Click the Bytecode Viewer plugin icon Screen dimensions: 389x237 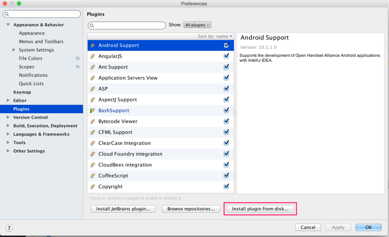(x=92, y=122)
